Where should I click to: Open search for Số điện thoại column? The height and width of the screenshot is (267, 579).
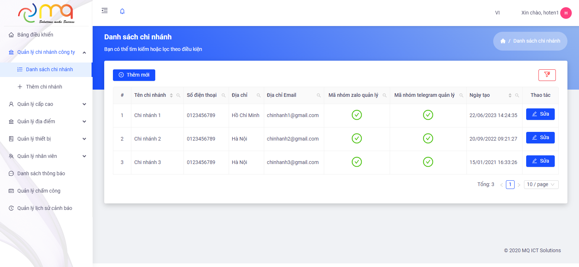(224, 95)
